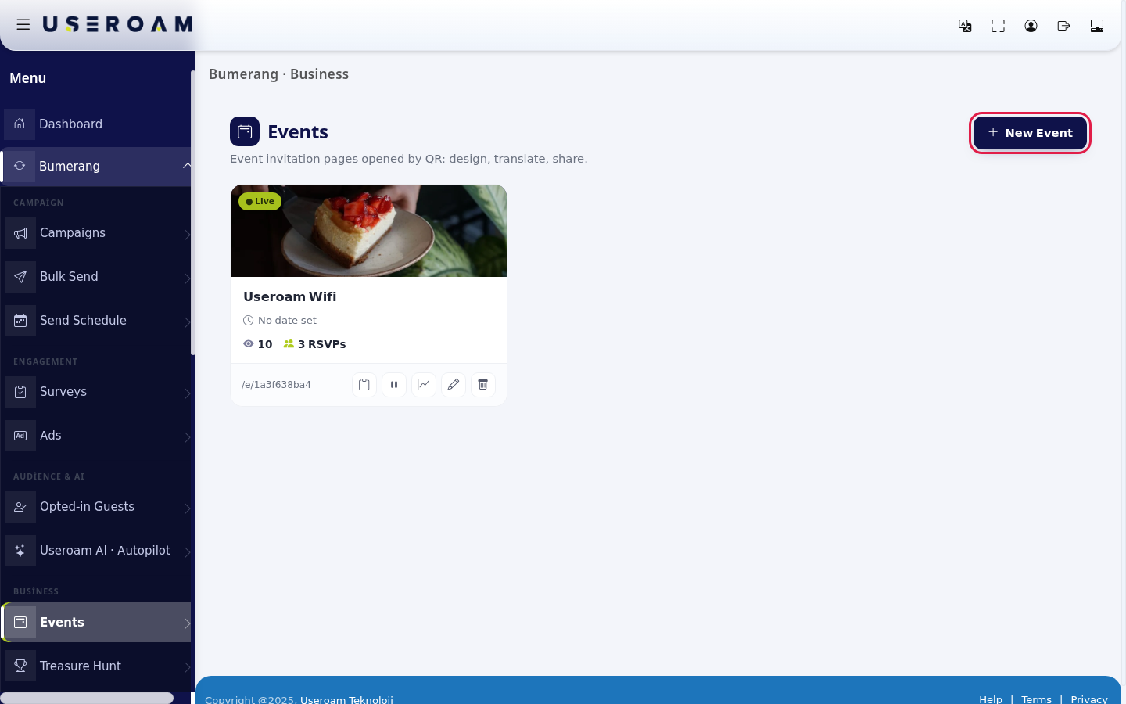This screenshot has height=704, width=1126.
Task: Collapse the Bumerang menu section
Action: coord(187,166)
